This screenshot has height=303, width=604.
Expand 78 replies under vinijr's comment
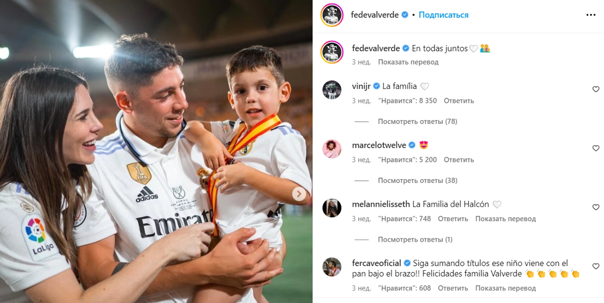click(417, 121)
